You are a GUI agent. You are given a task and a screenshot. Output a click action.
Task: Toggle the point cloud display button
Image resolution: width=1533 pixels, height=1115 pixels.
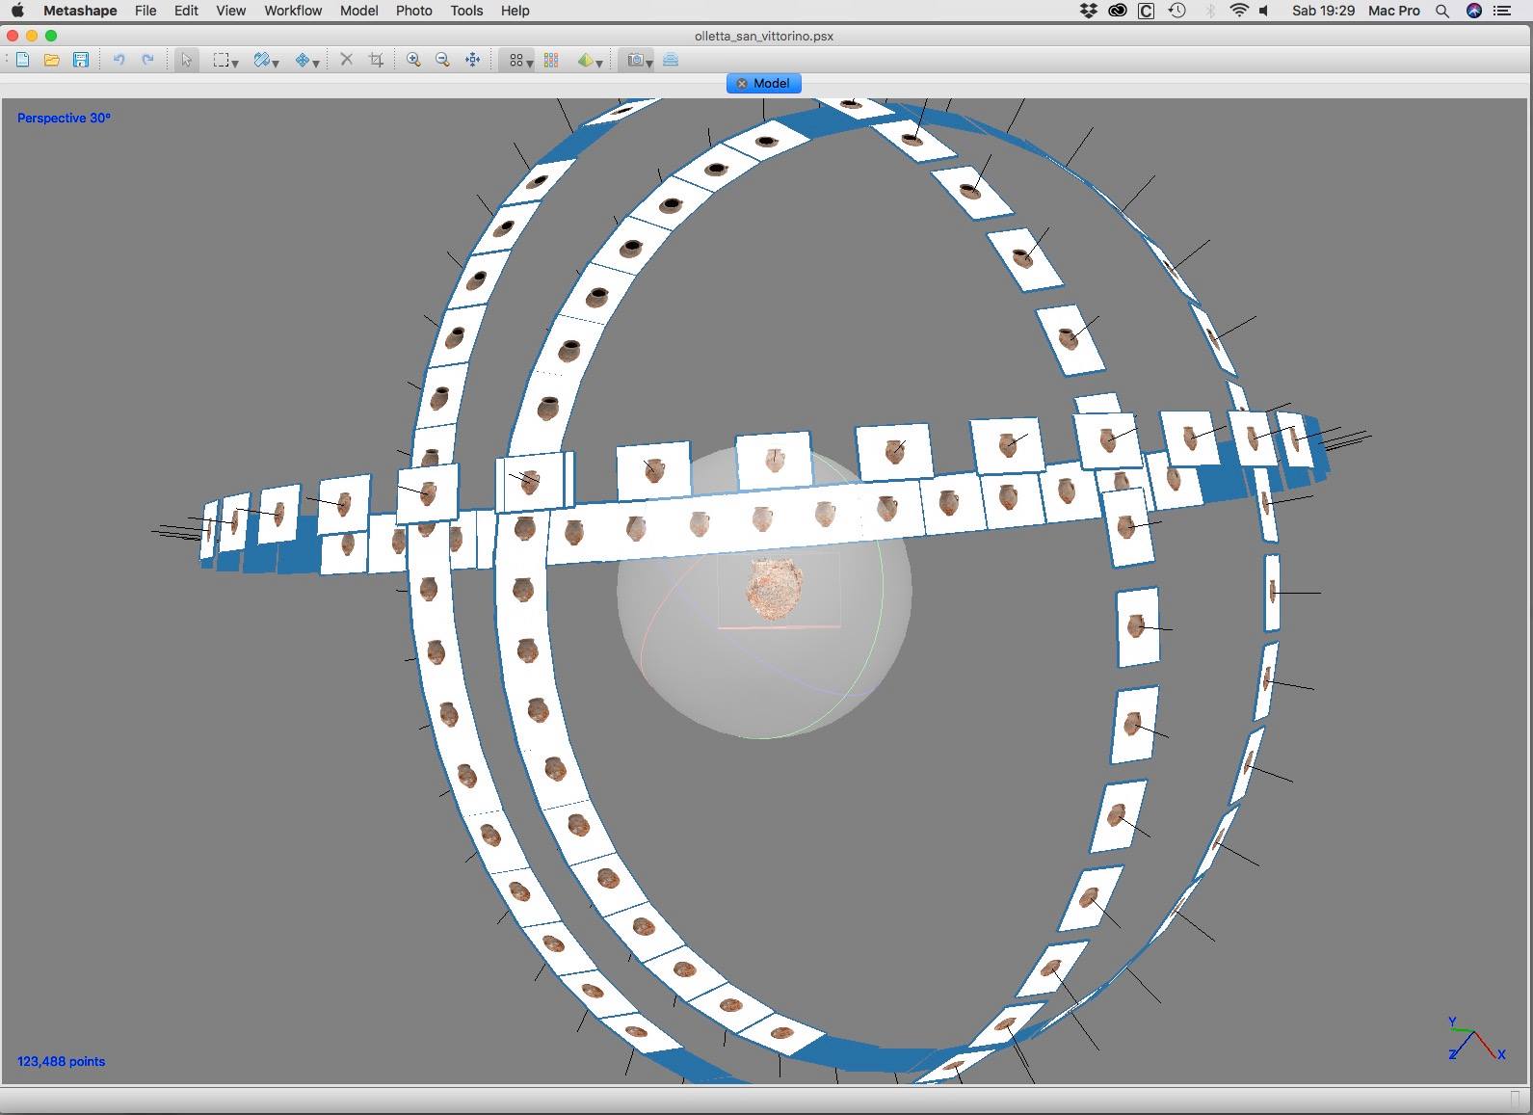click(515, 60)
